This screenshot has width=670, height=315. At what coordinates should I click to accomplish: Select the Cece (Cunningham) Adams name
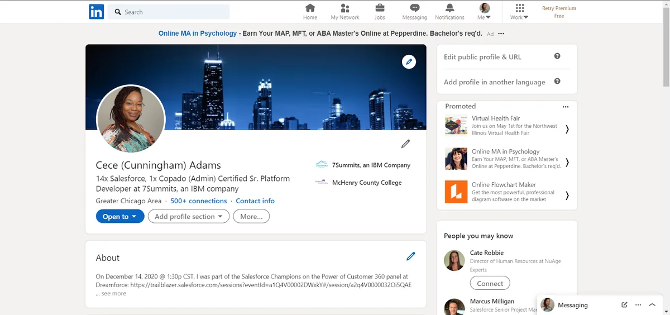point(159,165)
